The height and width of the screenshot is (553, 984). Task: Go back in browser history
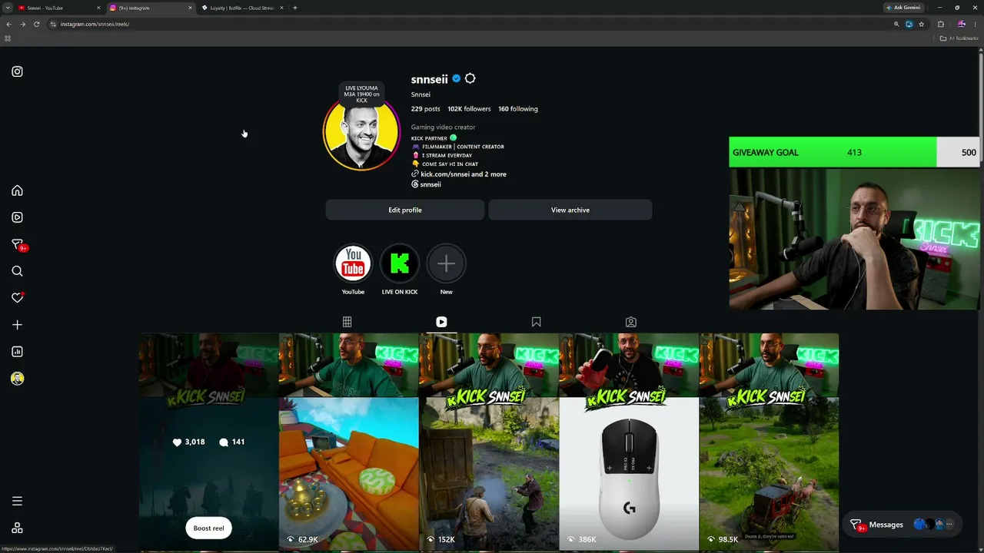(x=8, y=24)
